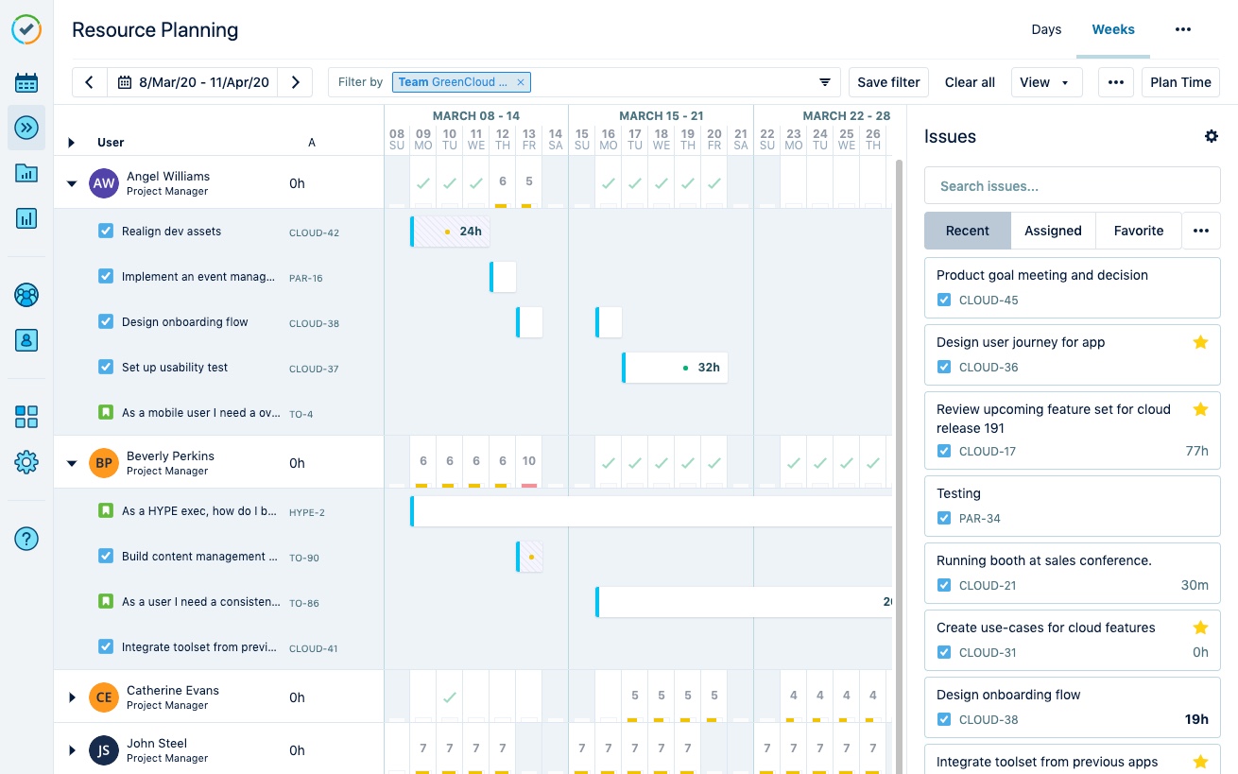Open Issues panel gear settings

click(x=1211, y=136)
